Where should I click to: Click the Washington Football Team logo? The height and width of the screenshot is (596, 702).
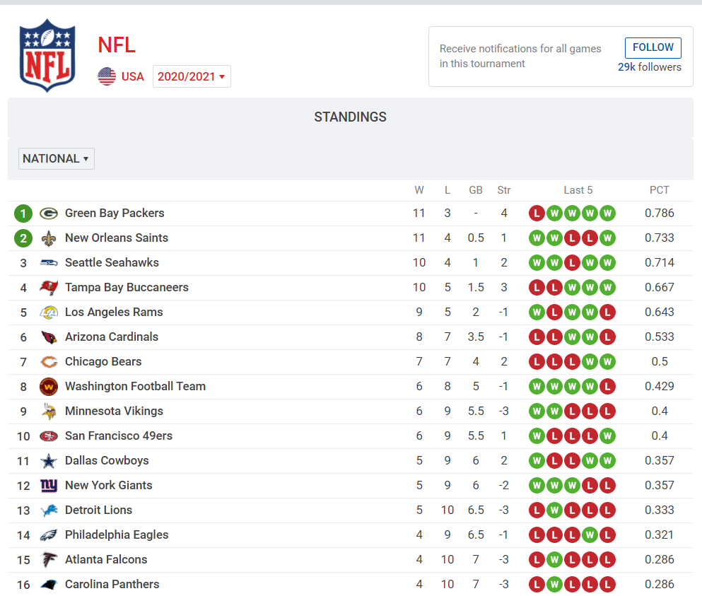click(x=49, y=387)
